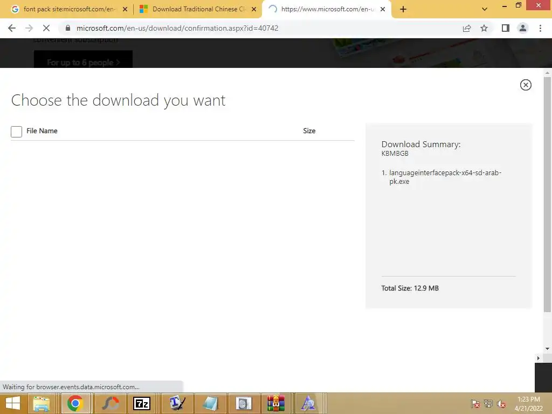The image size is (552, 414).
Task: Click the scrollbar down arrow
Action: [547, 349]
